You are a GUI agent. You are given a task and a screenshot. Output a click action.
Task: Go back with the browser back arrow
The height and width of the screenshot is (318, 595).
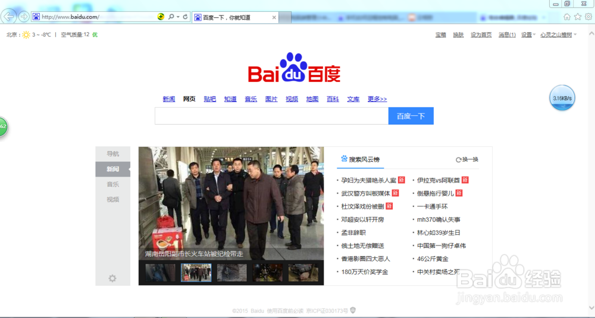point(8,16)
